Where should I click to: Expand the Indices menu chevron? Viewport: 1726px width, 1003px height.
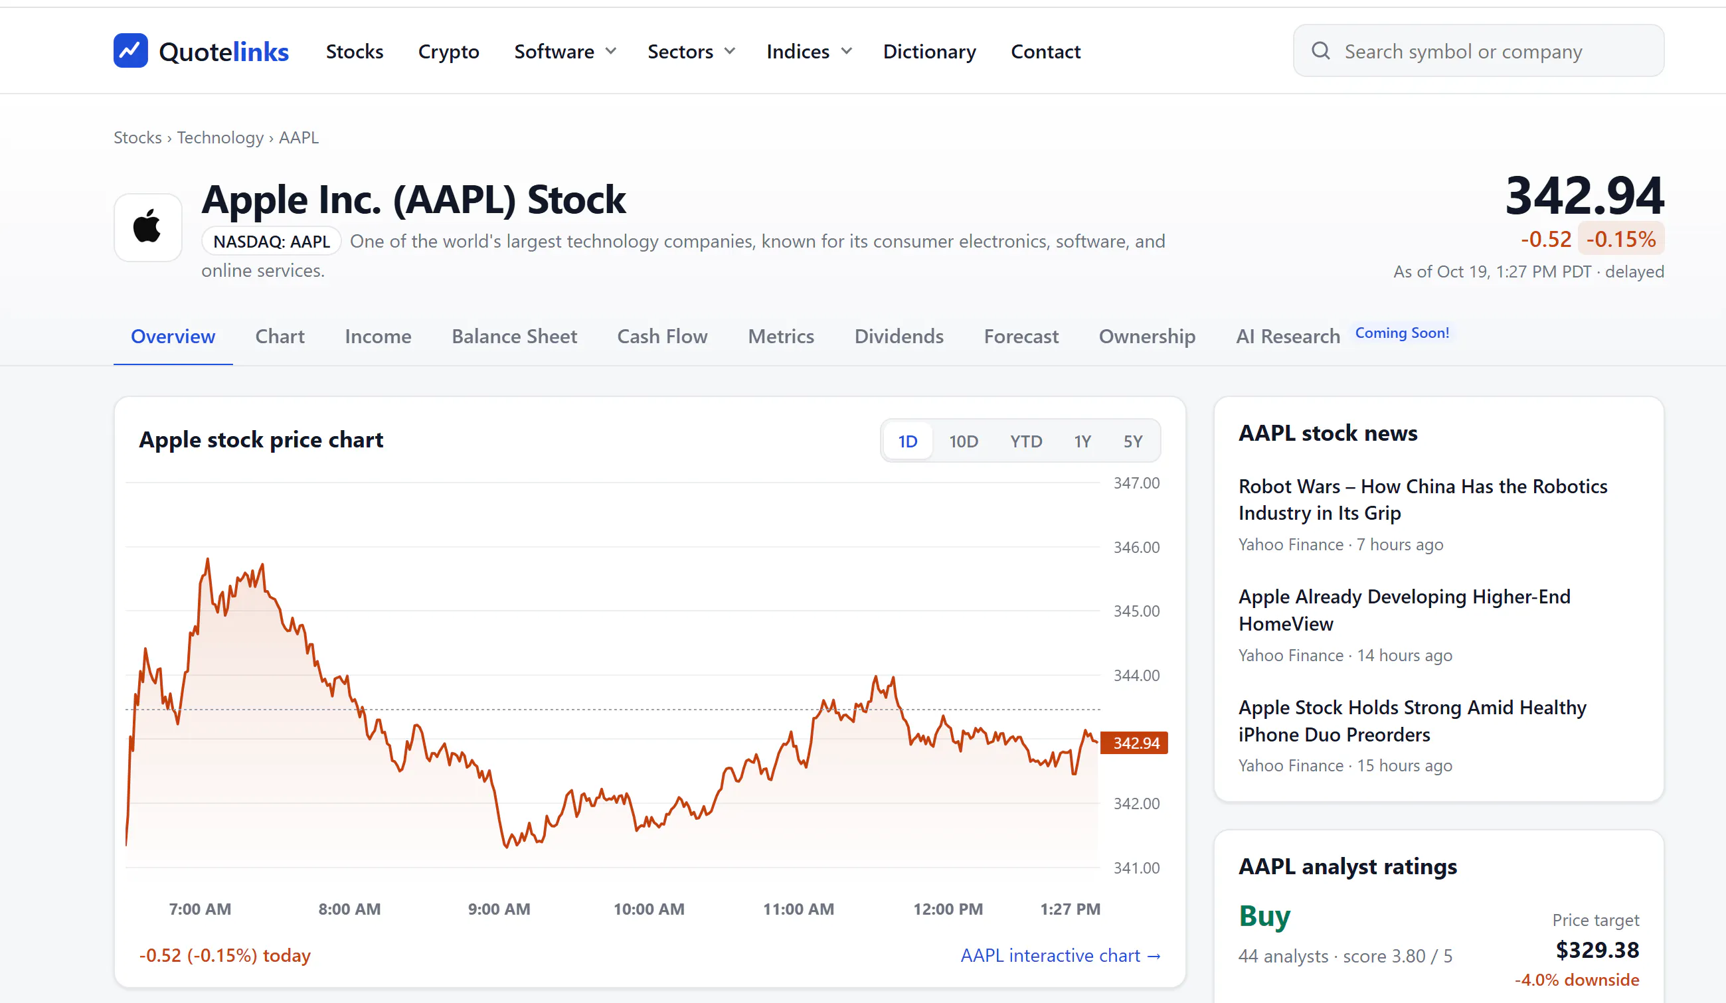[x=847, y=51]
